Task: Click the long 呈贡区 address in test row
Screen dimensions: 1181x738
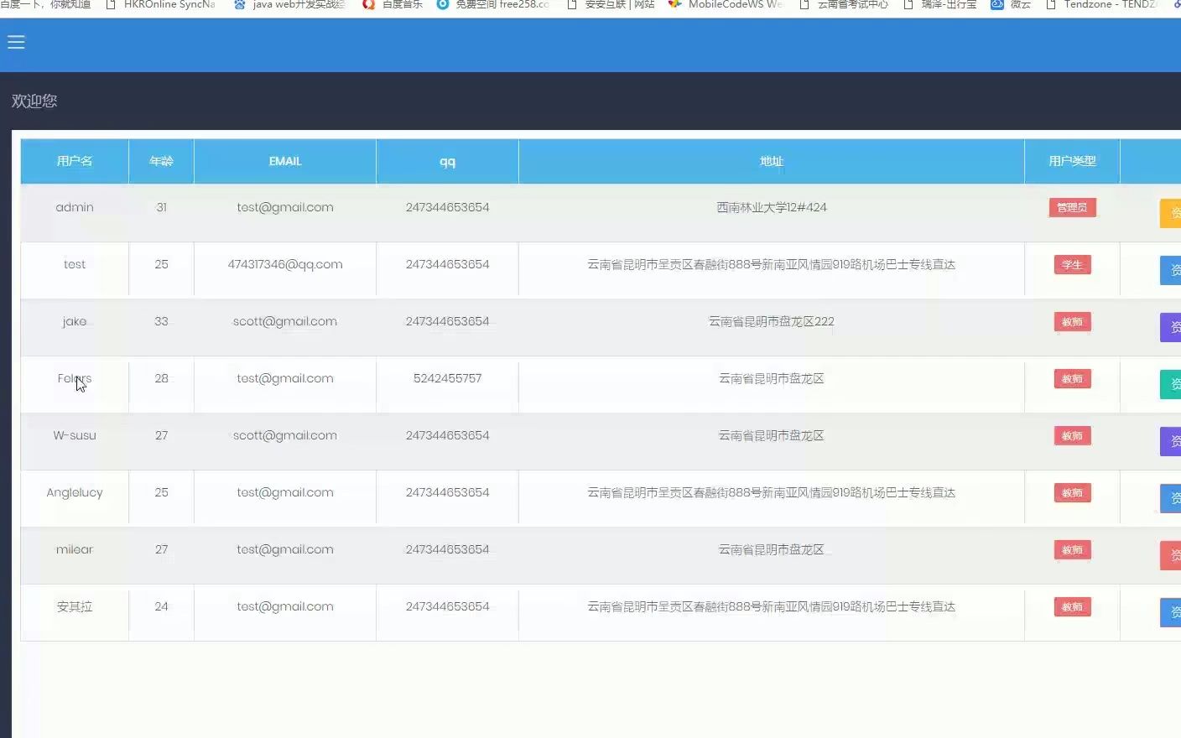Action: [x=772, y=264]
